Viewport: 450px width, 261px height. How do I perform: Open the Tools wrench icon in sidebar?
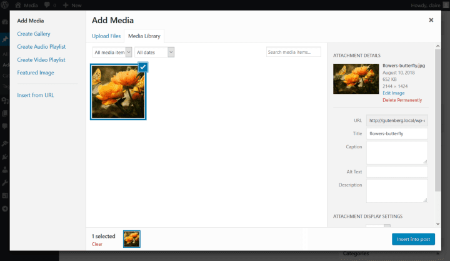(x=5, y=183)
